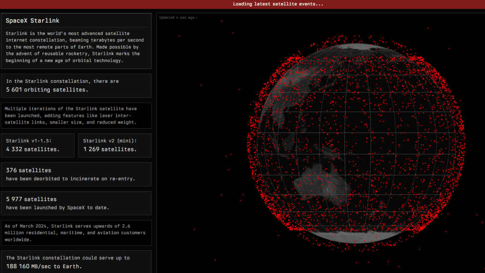Image resolution: width=485 pixels, height=273 pixels.
Task: Click the dot after 'Updated 4 sec ago'
Action: [197, 18]
